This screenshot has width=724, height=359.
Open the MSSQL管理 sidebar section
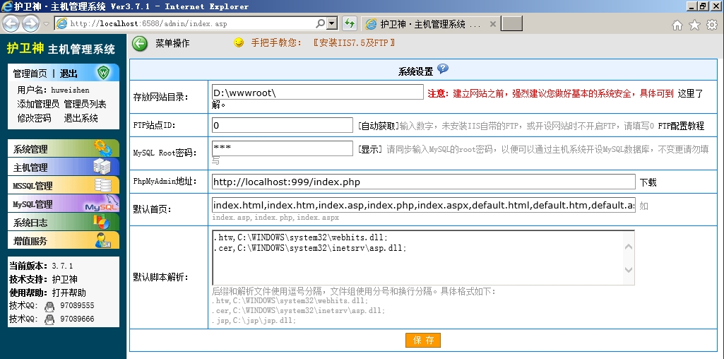[64, 186]
